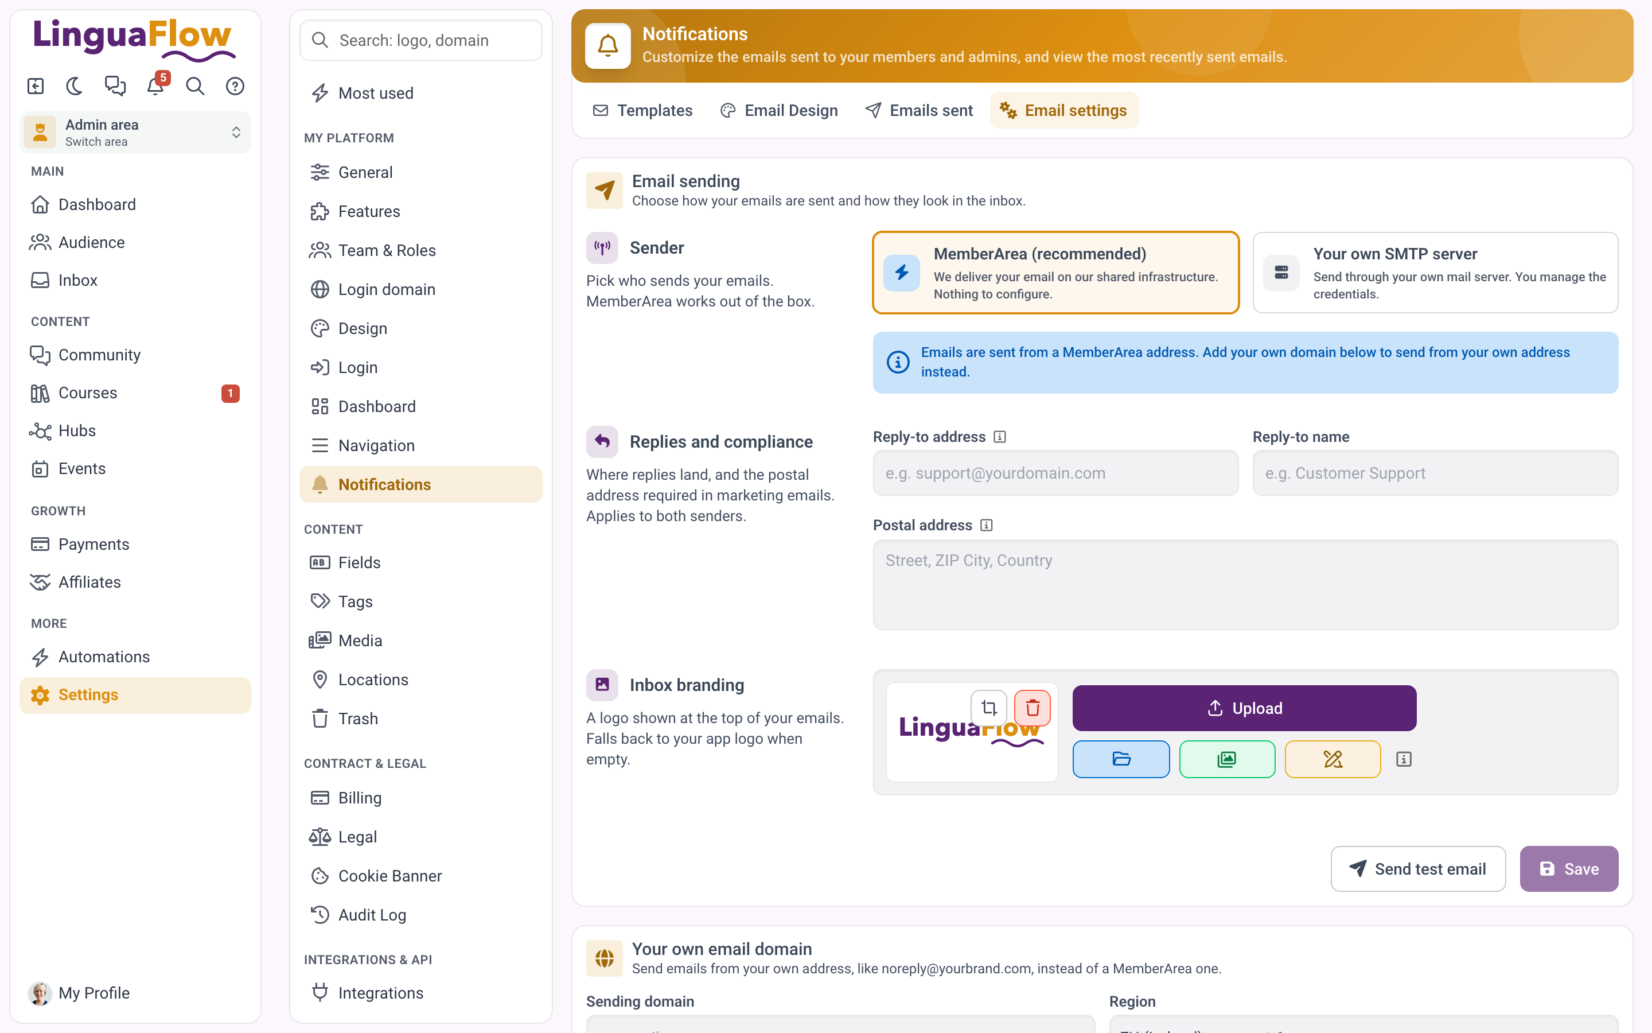Open Trash settings
Screen dimensions: 1652x1033
[420, 719]
